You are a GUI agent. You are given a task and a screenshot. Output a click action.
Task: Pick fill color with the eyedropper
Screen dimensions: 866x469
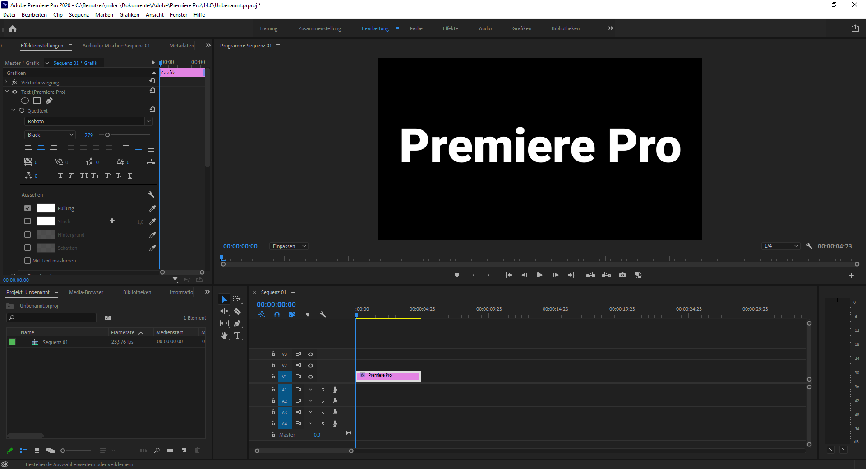[x=152, y=208]
